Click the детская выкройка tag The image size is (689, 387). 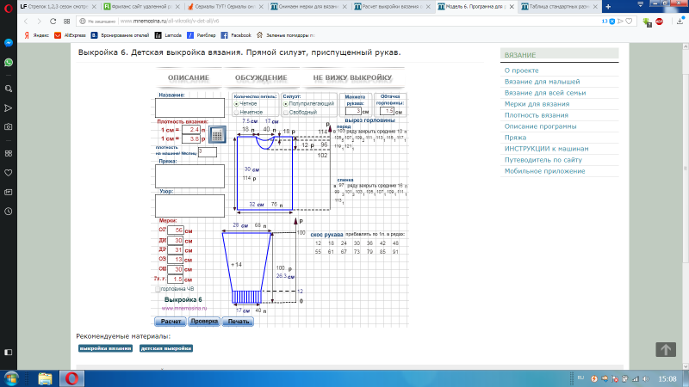pos(165,348)
